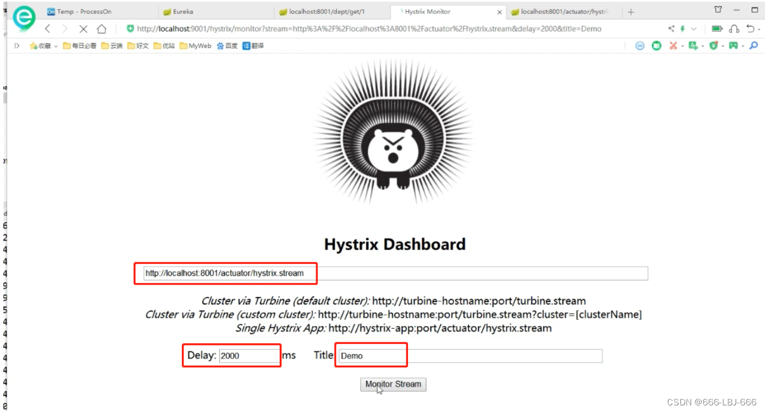
Task: Open a new tab with plus button
Action: [631, 12]
